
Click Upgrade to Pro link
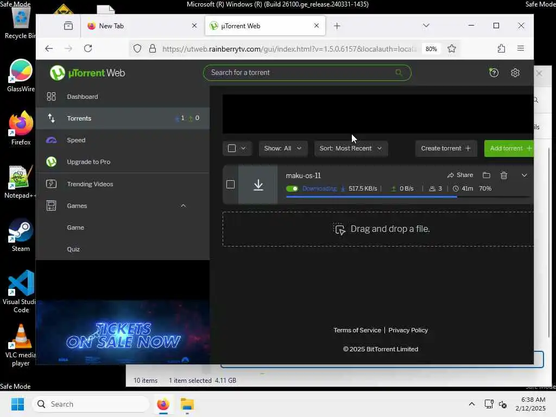point(123,162)
